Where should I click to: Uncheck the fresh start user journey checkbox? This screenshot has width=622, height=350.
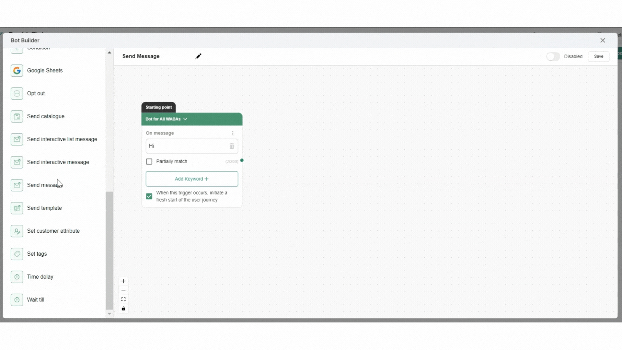click(x=149, y=196)
